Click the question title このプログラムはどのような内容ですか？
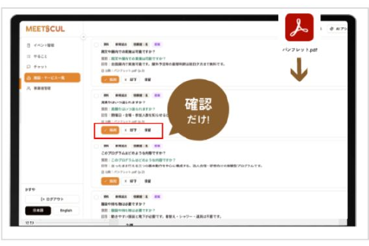369x246 pixels. point(134,153)
